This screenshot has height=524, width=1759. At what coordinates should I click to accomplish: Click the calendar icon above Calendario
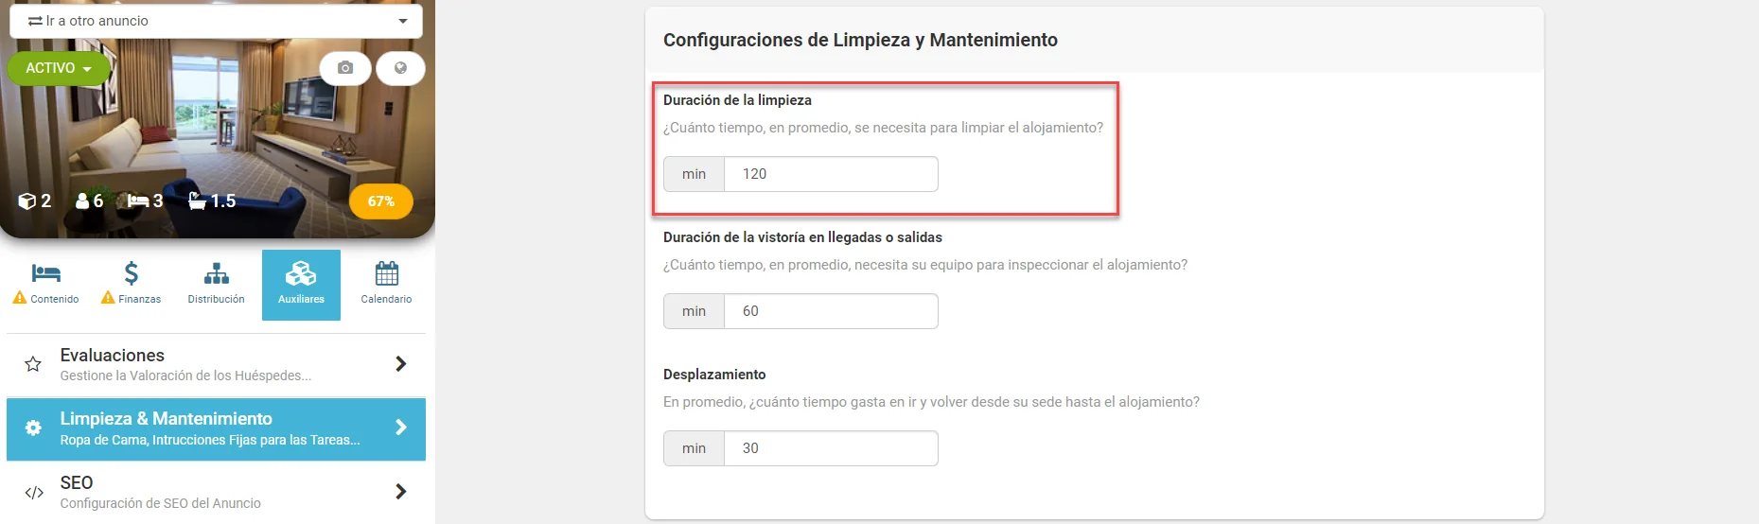click(x=387, y=273)
